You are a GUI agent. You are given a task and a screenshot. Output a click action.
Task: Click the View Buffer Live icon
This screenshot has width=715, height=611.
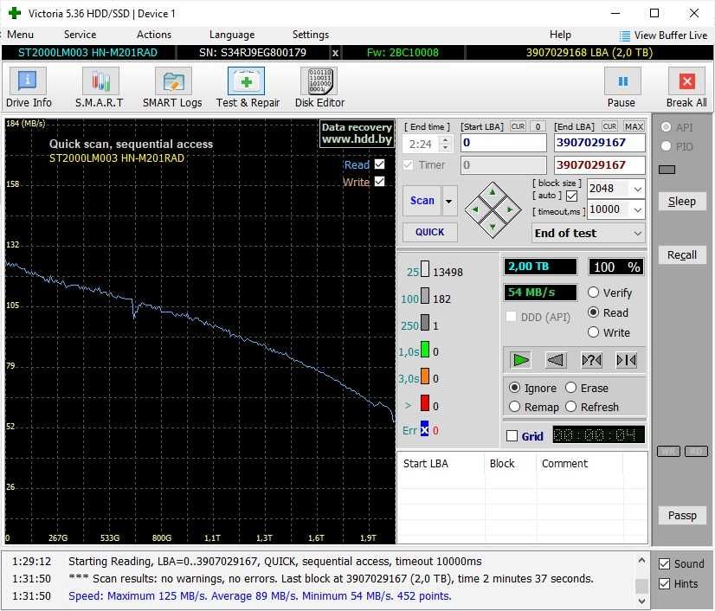(625, 35)
